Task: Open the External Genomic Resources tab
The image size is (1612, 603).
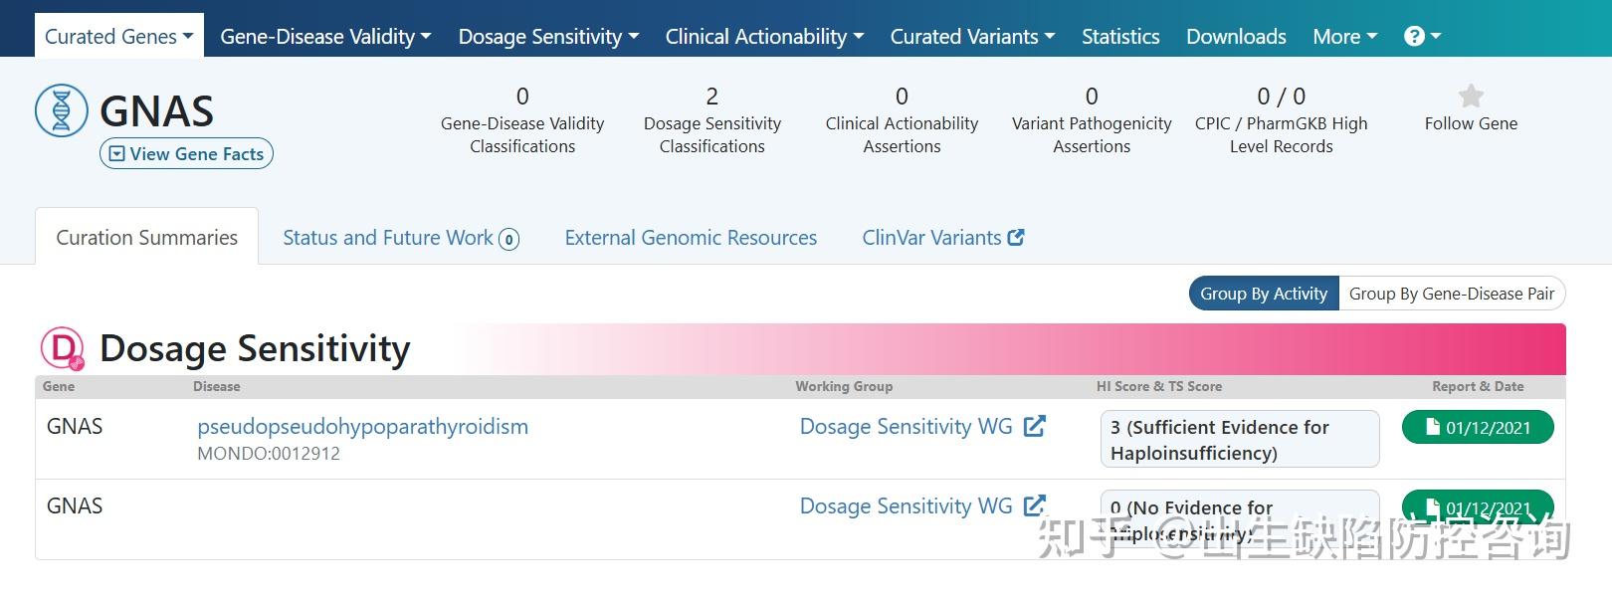Action: [x=691, y=238]
